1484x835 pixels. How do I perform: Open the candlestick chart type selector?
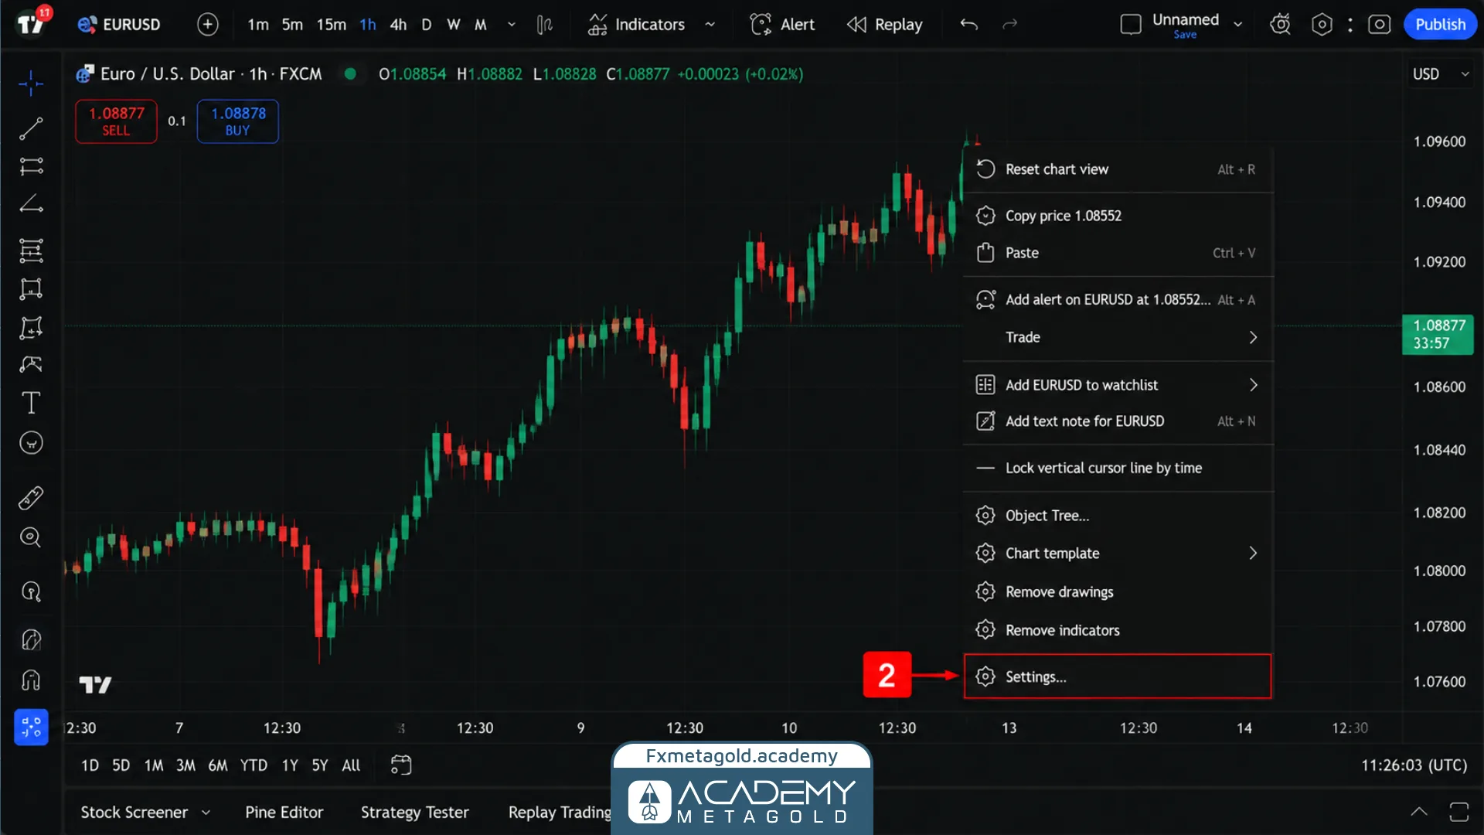tap(545, 25)
